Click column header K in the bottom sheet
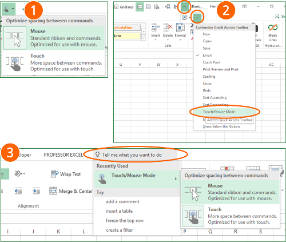Viewport: 286px width, 242px height. pos(58,232)
